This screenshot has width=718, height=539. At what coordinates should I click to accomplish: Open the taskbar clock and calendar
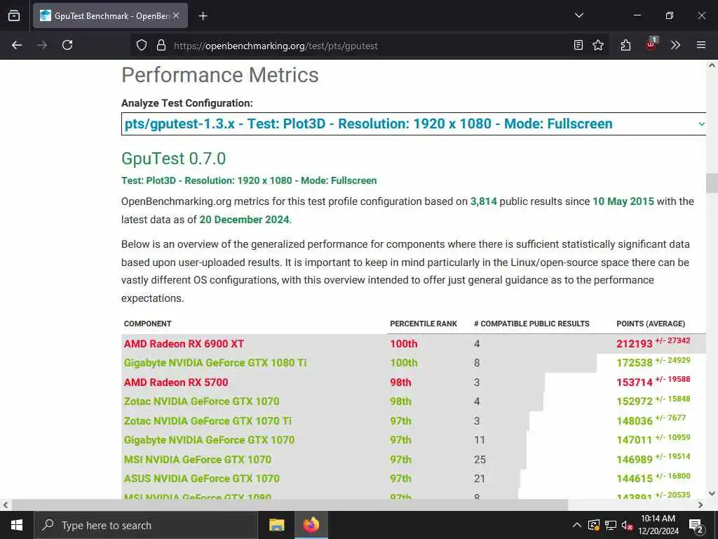[658, 525]
